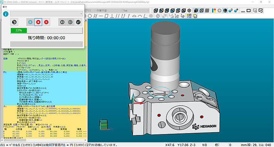The image size is (274, 147).
Task: Click the Z-3 readout in status bar
Action: pos(193,145)
